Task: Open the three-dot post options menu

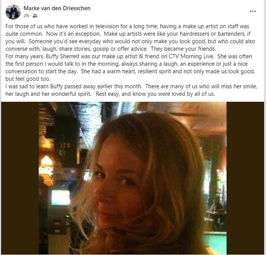Action: (252, 11)
